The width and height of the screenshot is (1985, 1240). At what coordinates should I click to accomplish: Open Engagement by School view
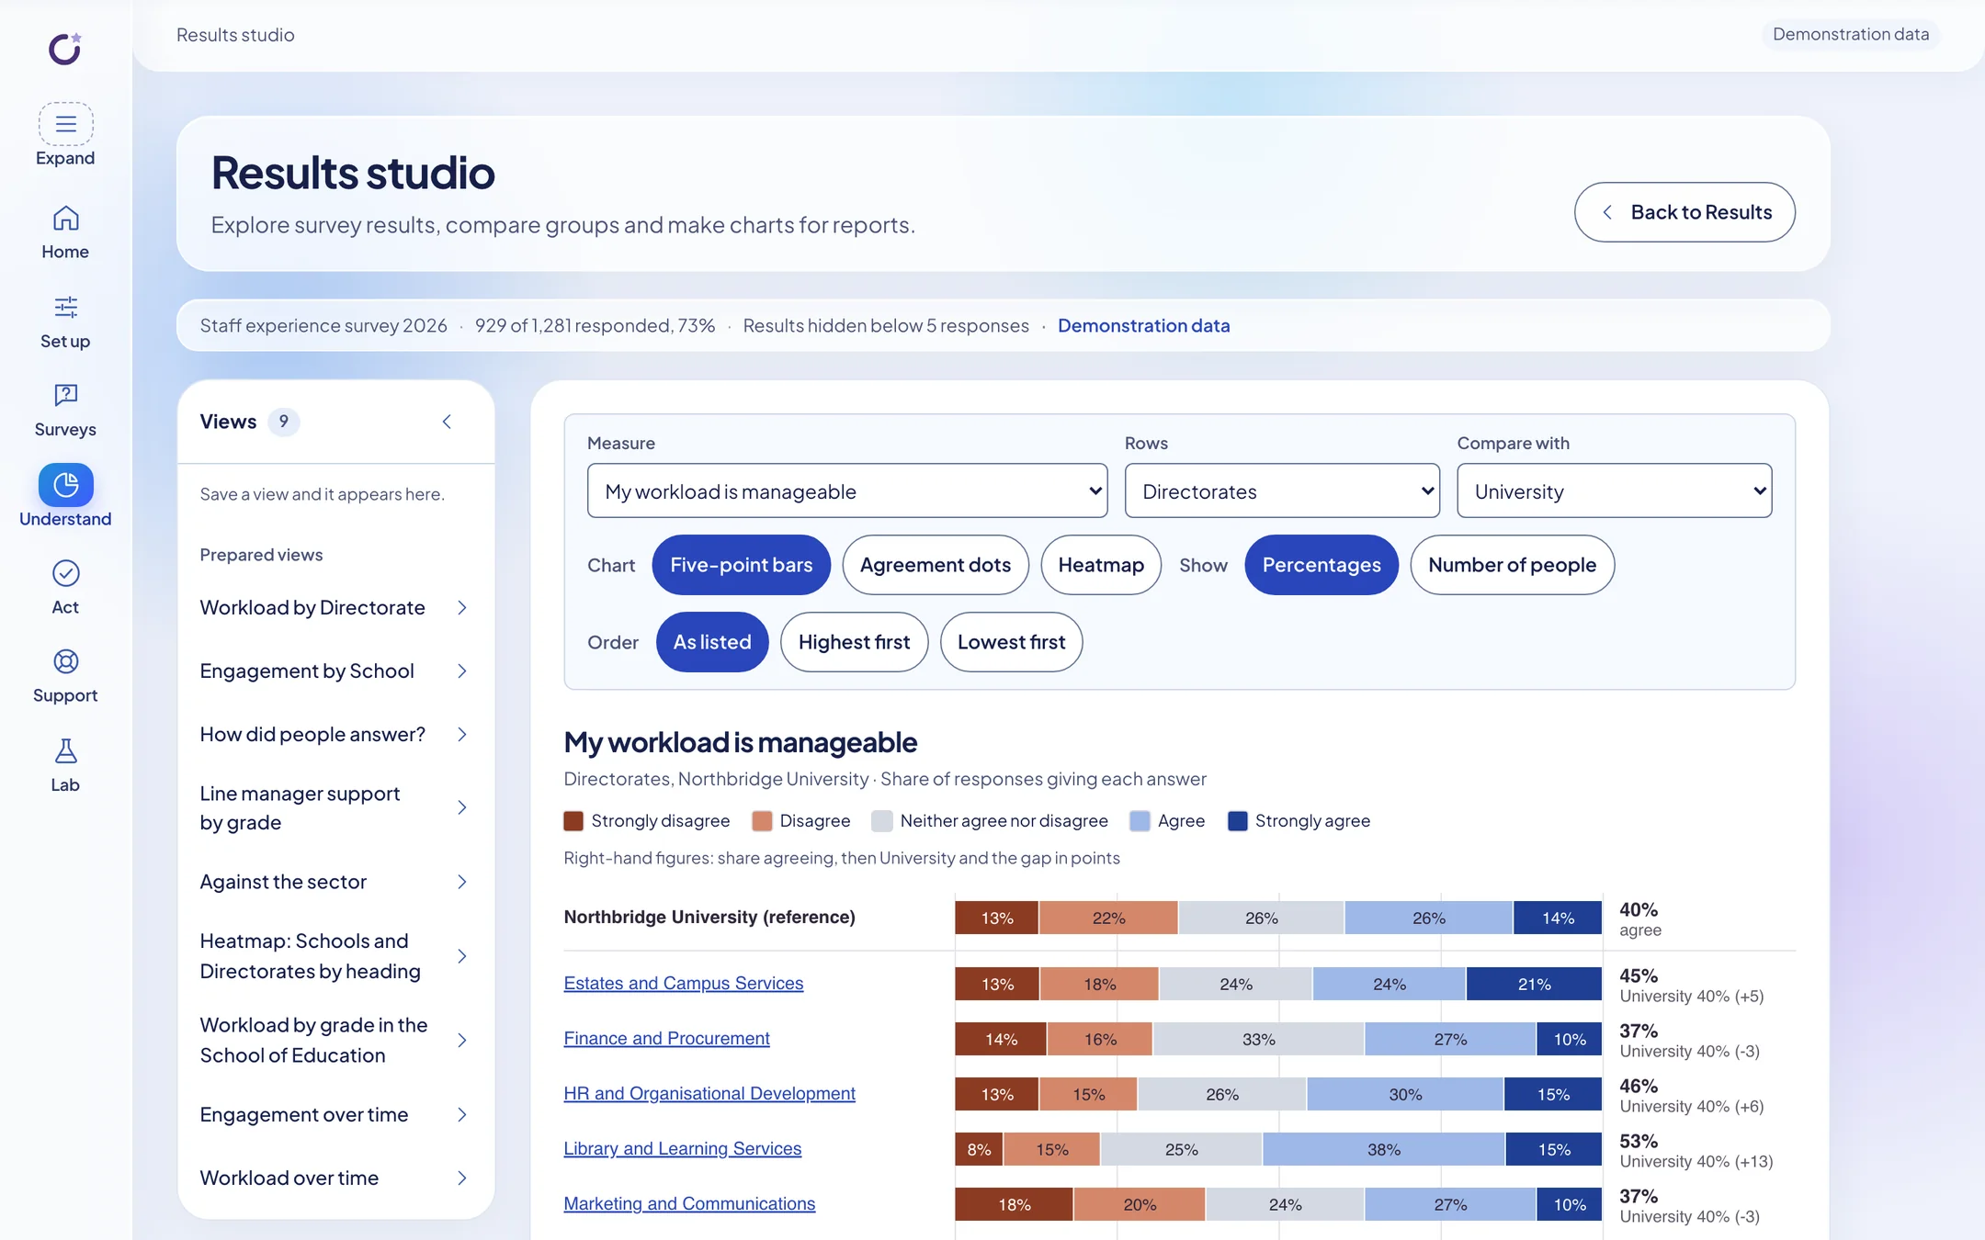335,671
